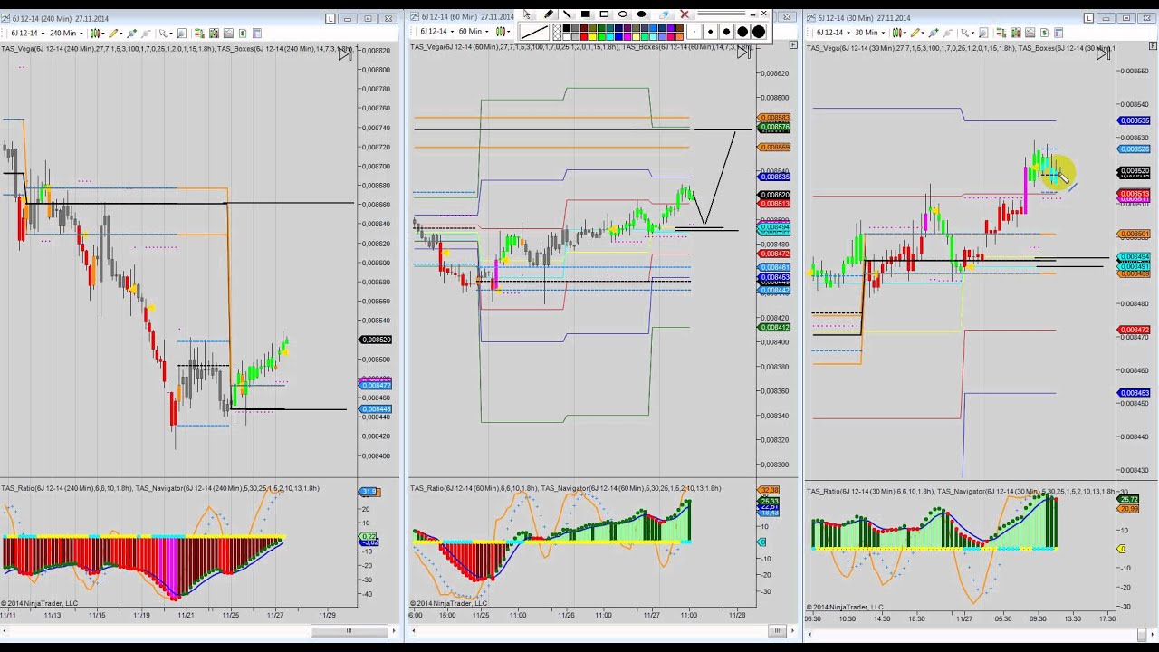Open chart style icon in 240 Min chart
Screen dimensions: 1159x652
tap(95, 33)
